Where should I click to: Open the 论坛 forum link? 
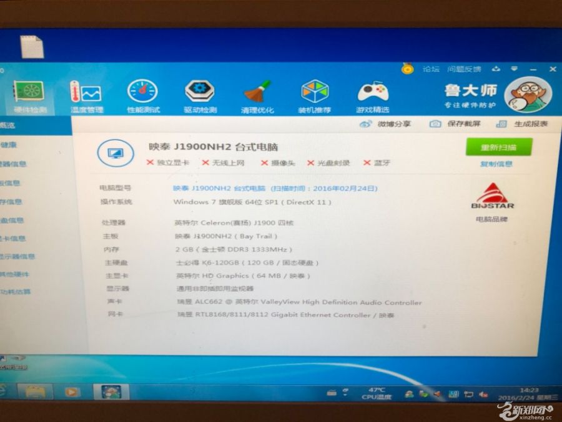point(431,69)
